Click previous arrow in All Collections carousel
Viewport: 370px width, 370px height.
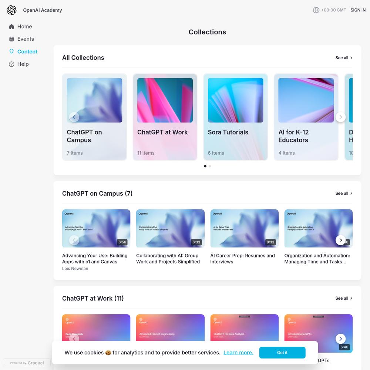(x=74, y=117)
